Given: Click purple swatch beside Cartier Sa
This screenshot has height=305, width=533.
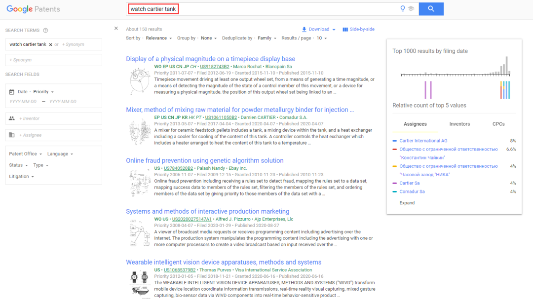Looking at the screenshot, I should pyautogui.click(x=395, y=183).
